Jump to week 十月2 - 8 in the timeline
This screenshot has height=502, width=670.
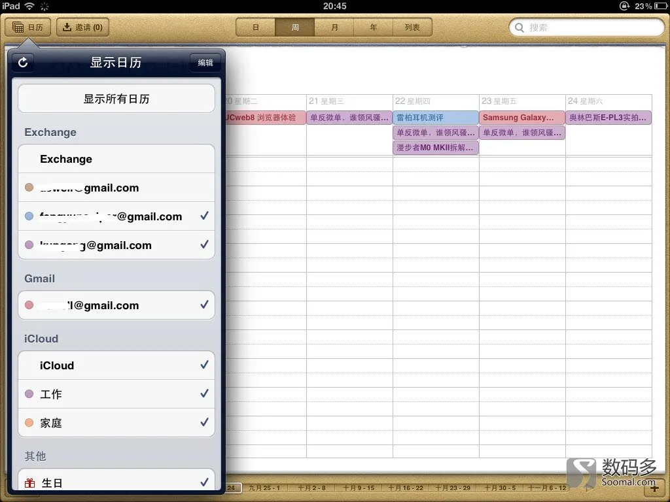[311, 488]
